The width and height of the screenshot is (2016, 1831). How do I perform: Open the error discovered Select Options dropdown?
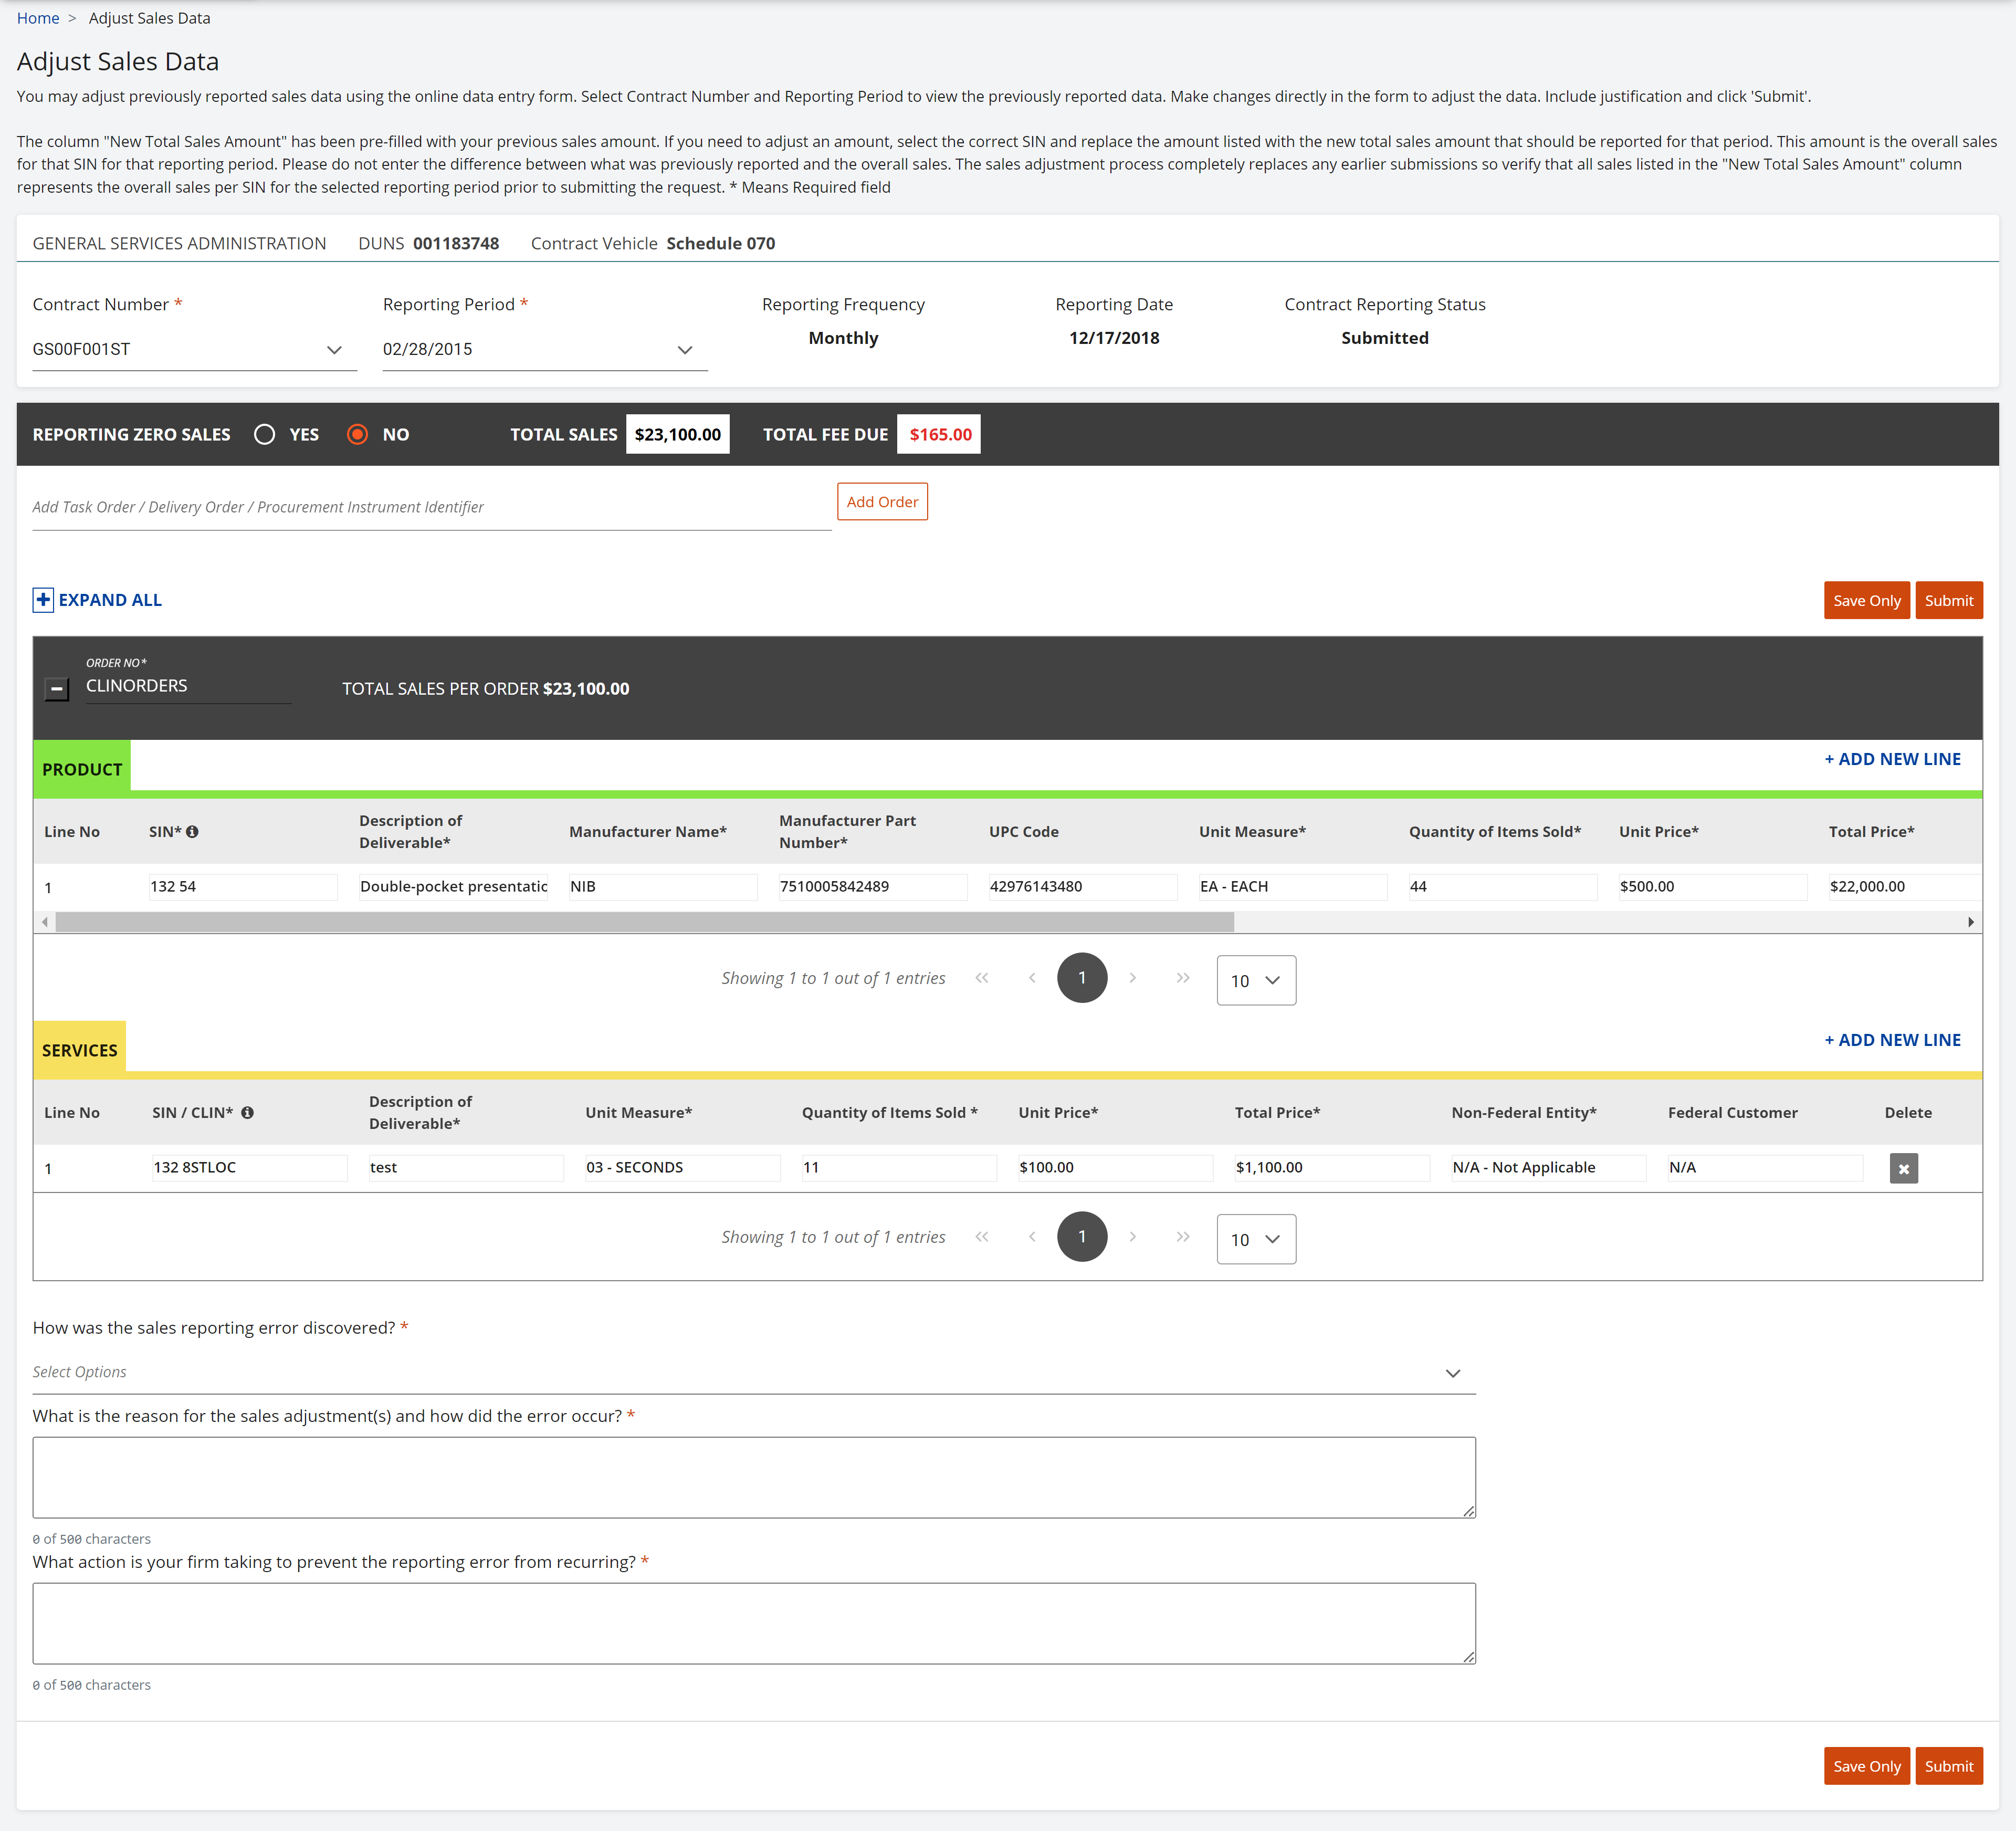pos(754,1373)
